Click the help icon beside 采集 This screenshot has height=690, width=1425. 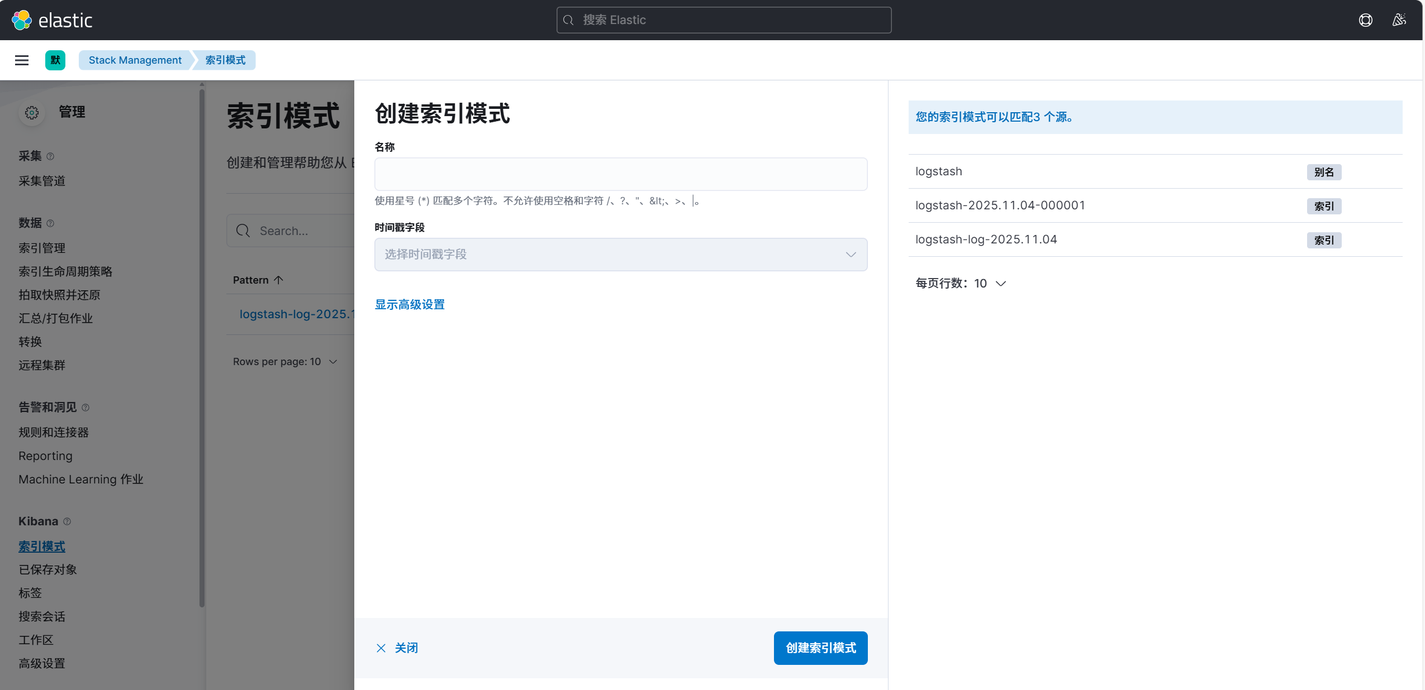50,156
